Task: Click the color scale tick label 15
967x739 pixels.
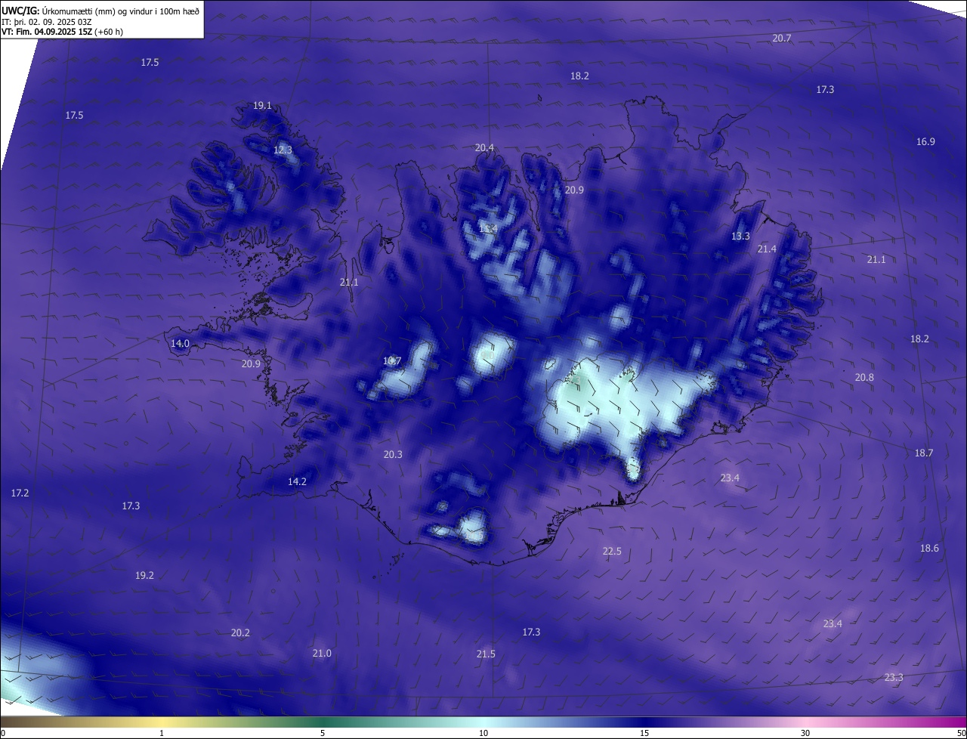Action: [644, 733]
